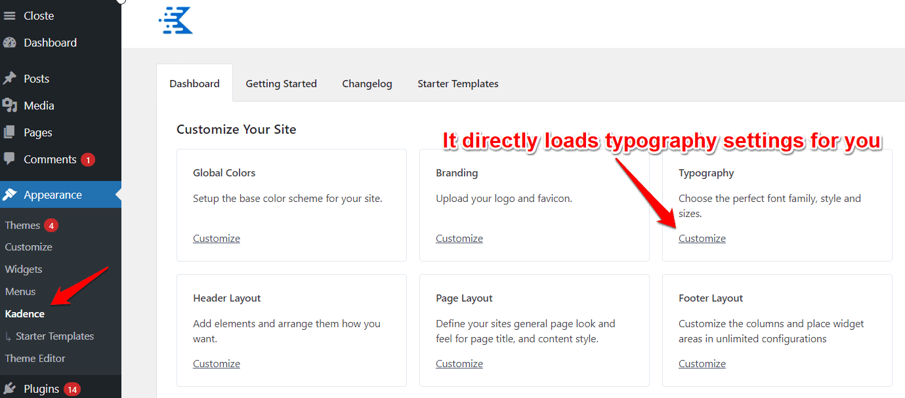Switch to the Starter Templates tab
The height and width of the screenshot is (398, 905).
click(x=458, y=83)
